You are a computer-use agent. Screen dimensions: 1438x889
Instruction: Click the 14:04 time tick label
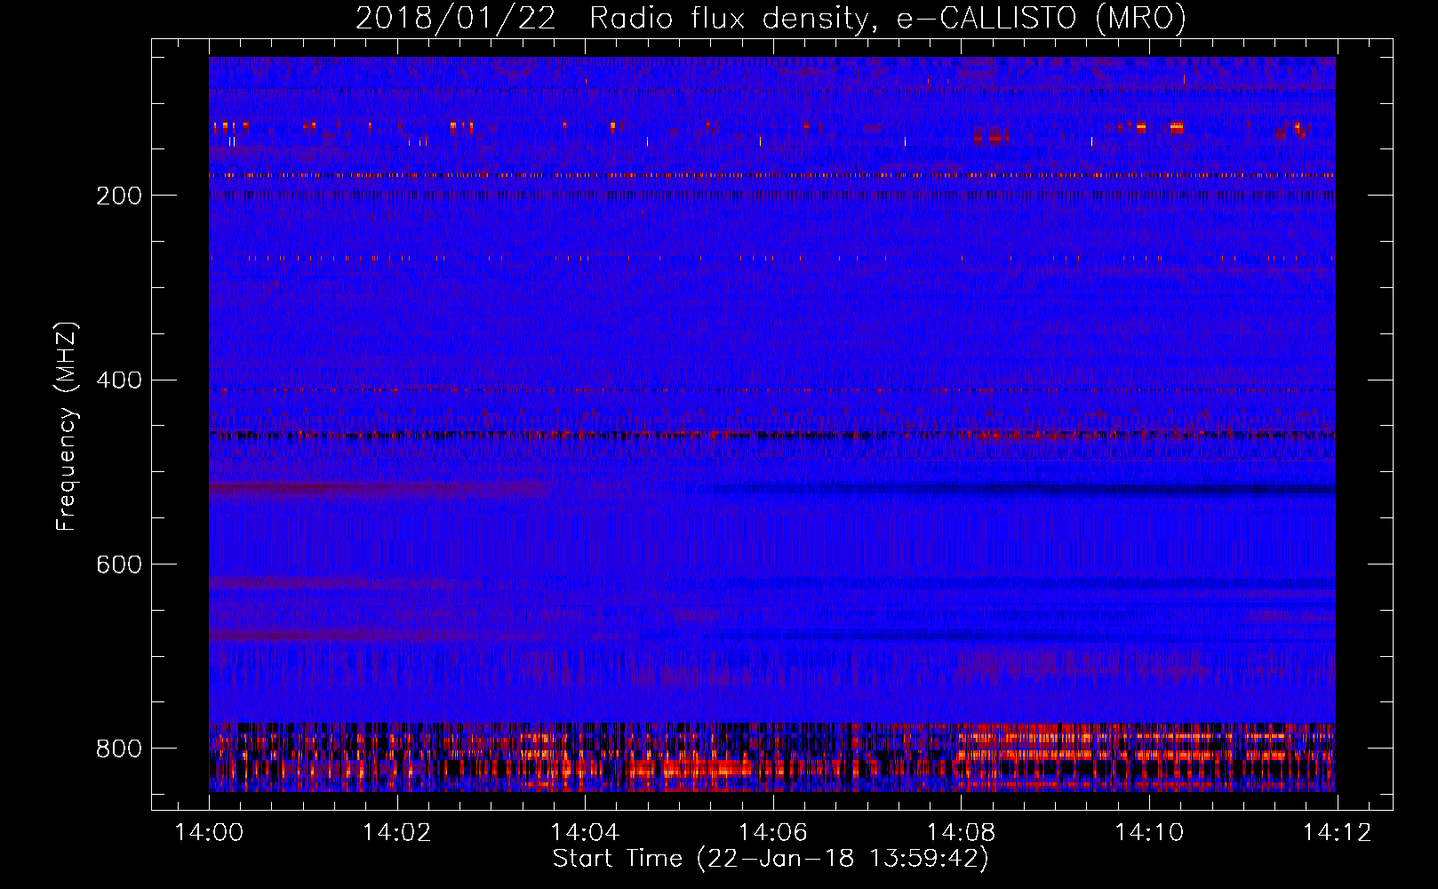[585, 832]
